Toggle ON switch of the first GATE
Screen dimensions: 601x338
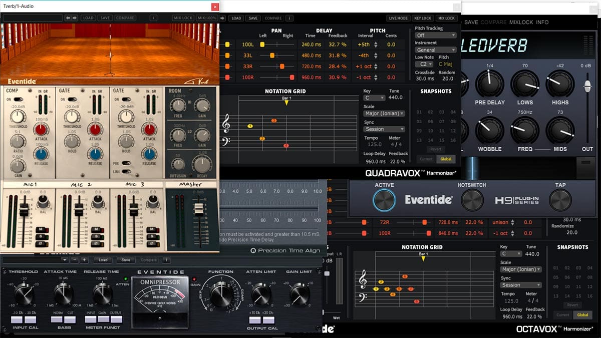click(x=72, y=100)
